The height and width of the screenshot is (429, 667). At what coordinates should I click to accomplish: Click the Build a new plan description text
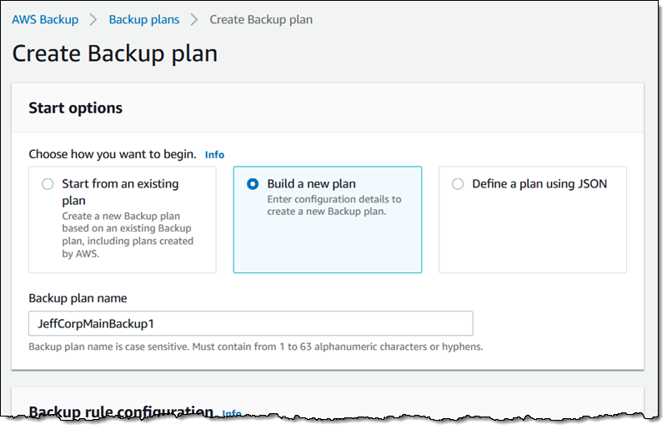pos(333,205)
